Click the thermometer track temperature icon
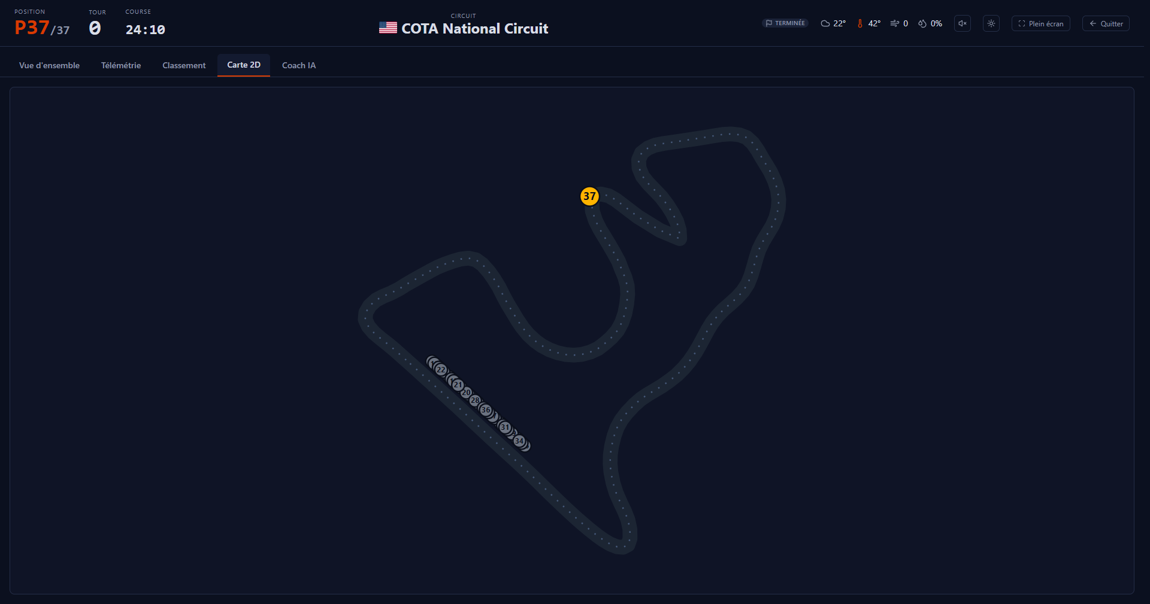1150x604 pixels. (x=860, y=23)
